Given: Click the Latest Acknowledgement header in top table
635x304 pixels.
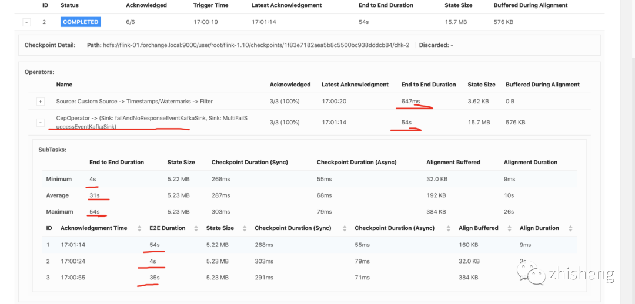Looking at the screenshot, I should 286,5.
